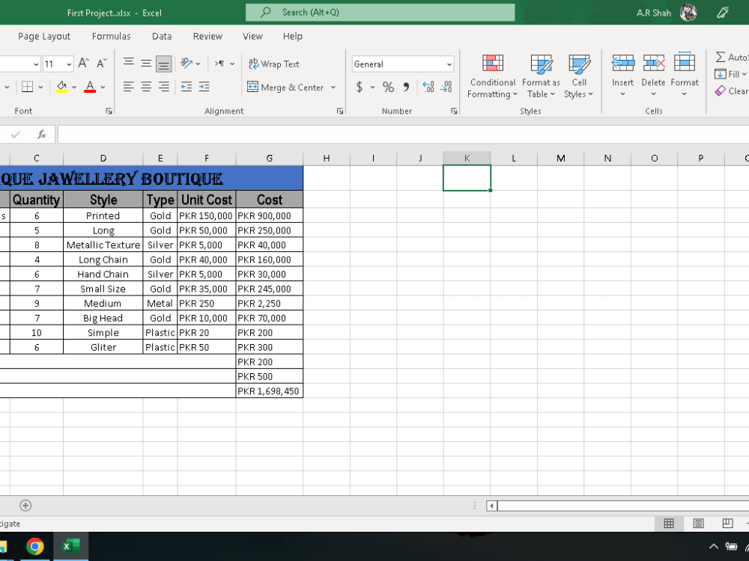Open the General number format dropdown

pyautogui.click(x=449, y=64)
